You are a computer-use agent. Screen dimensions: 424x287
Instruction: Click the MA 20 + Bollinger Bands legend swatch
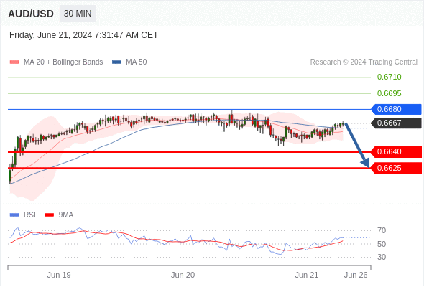(14, 62)
